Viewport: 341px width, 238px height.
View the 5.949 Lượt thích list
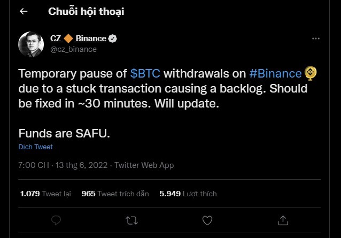coord(188,194)
